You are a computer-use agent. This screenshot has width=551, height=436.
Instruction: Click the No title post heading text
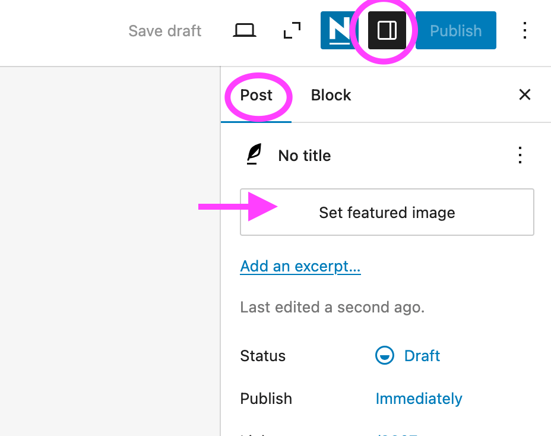305,156
